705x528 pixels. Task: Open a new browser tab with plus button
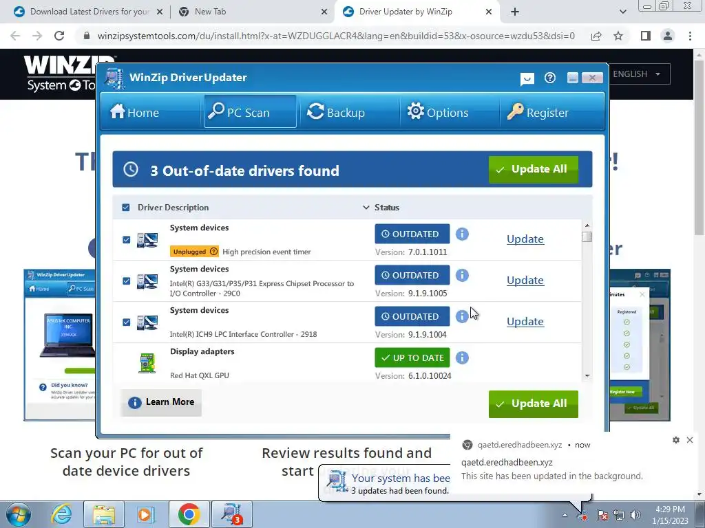click(515, 12)
